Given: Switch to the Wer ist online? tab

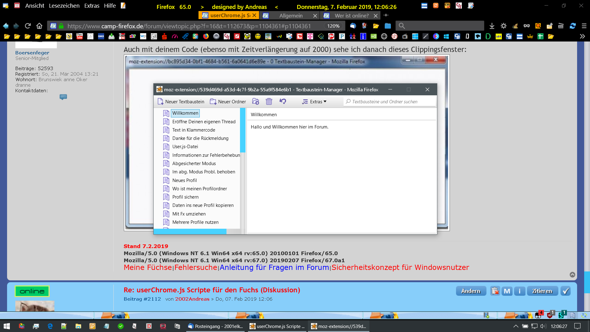Looking at the screenshot, I should (352, 15).
